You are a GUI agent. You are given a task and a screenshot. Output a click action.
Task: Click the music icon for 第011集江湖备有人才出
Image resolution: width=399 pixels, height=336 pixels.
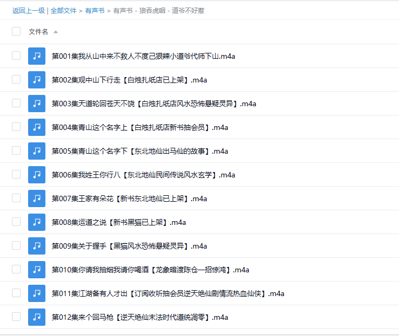click(36, 293)
